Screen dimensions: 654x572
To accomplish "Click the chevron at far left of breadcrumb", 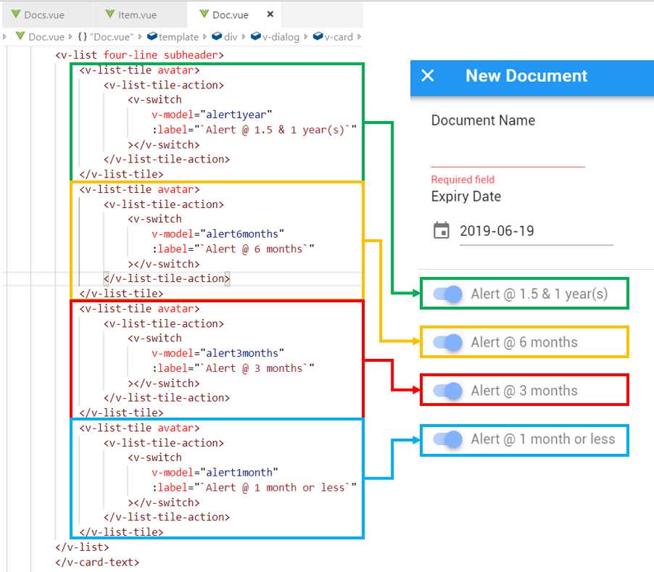I will 5,36.
